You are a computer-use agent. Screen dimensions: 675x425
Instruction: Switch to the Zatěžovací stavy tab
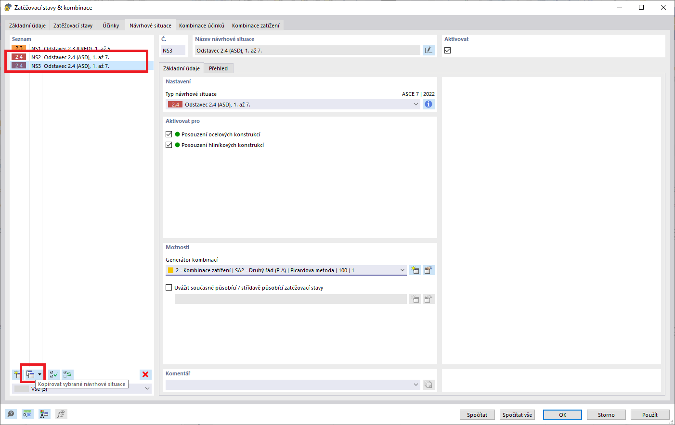(x=73, y=26)
